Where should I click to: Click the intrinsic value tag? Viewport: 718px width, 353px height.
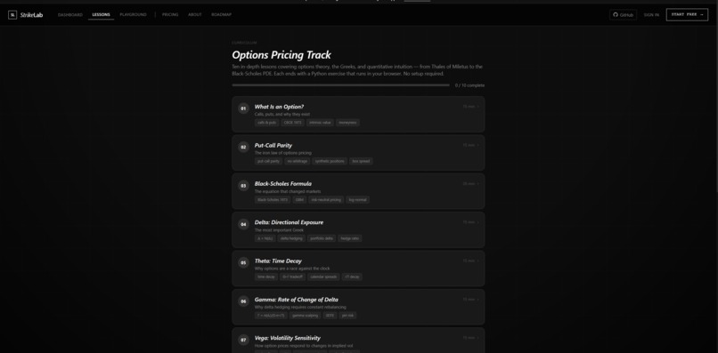[320, 123]
